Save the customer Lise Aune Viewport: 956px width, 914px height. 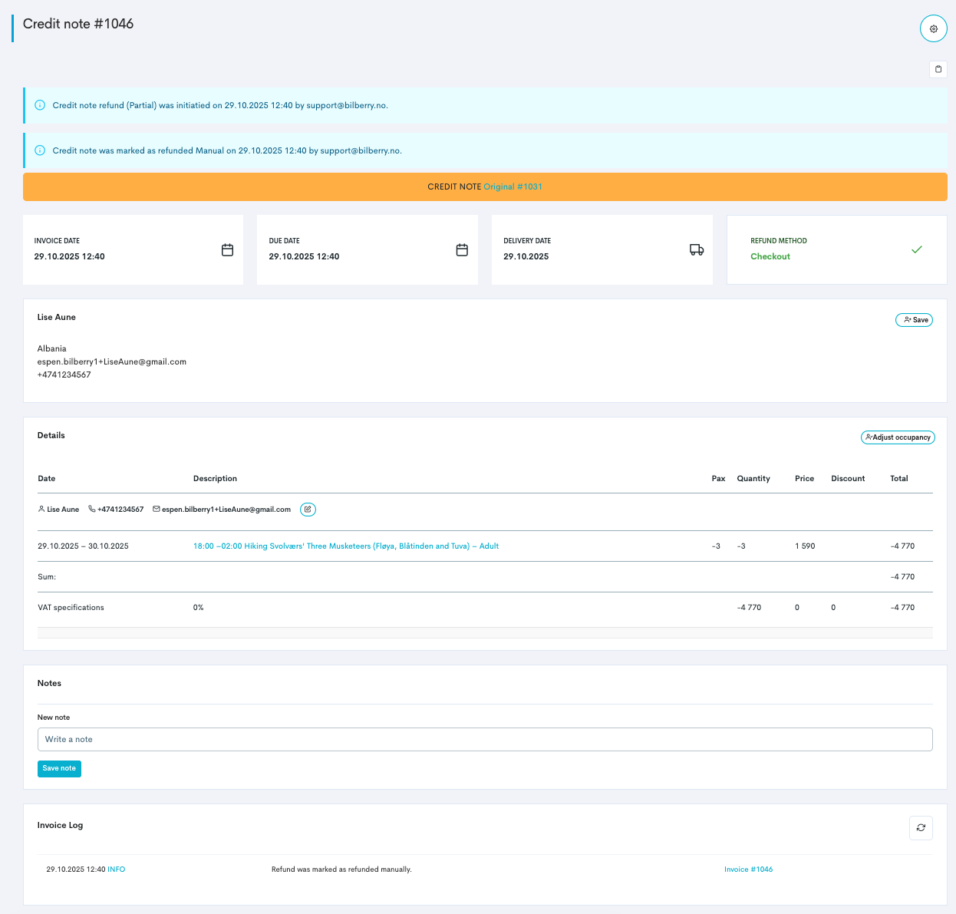pyautogui.click(x=914, y=320)
